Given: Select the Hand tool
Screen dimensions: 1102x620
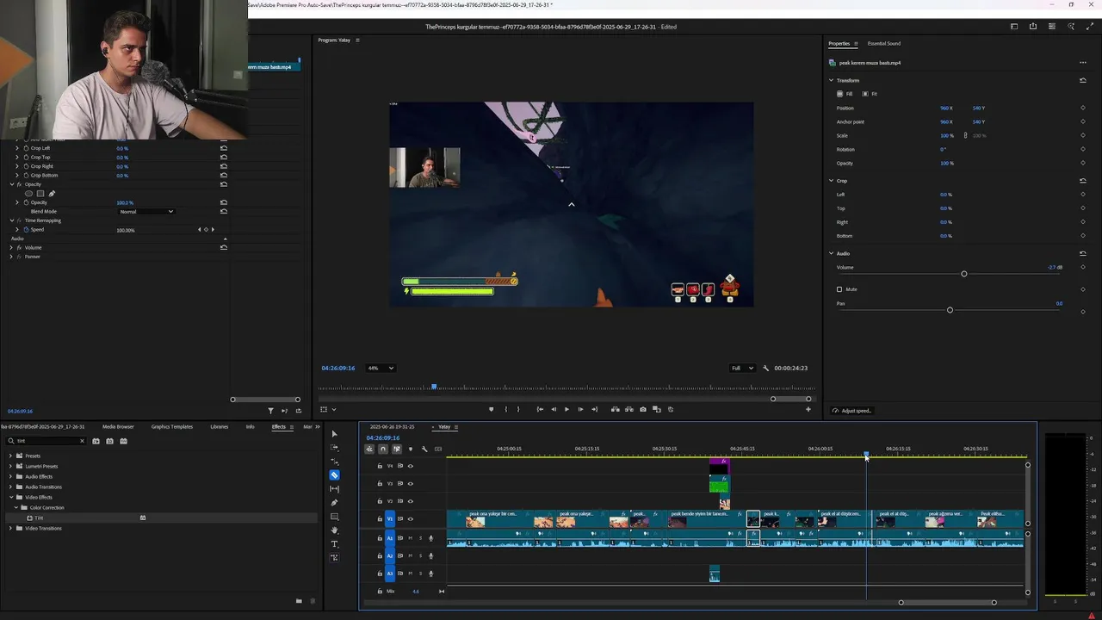Looking at the screenshot, I should [335, 530].
